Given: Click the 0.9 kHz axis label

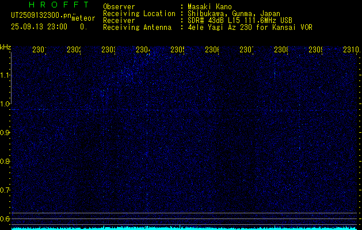Looking at the screenshot, I should [x=5, y=133].
